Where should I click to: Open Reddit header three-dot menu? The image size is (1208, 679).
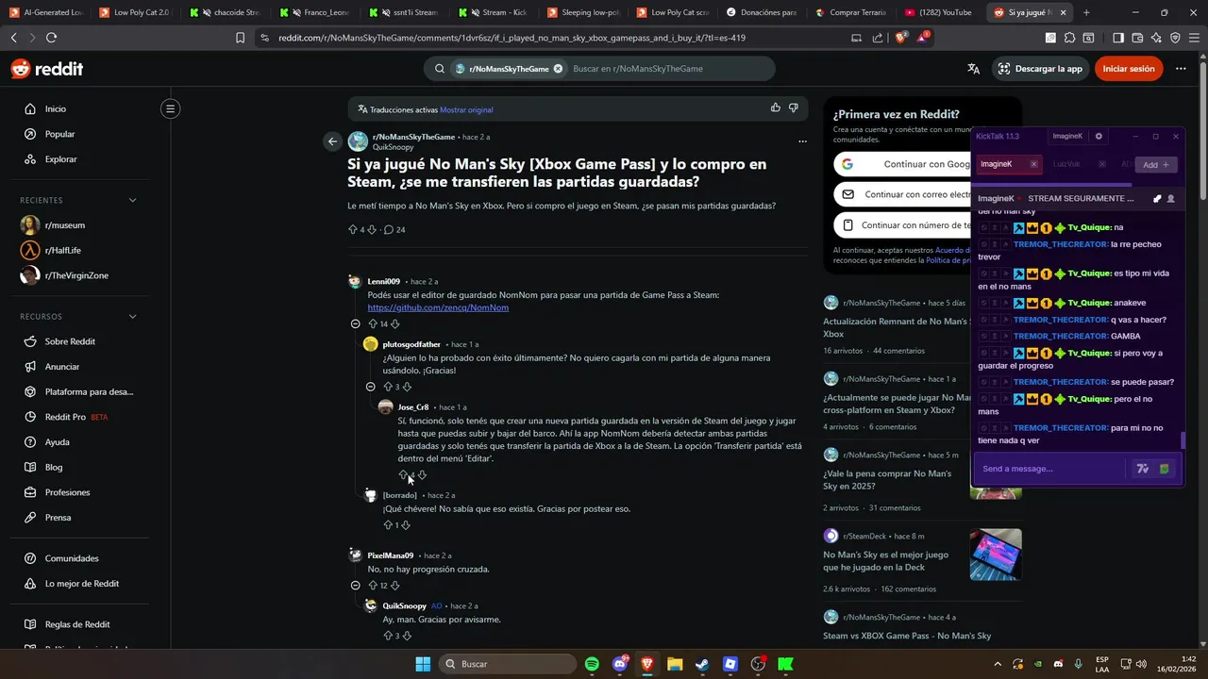click(x=1181, y=69)
